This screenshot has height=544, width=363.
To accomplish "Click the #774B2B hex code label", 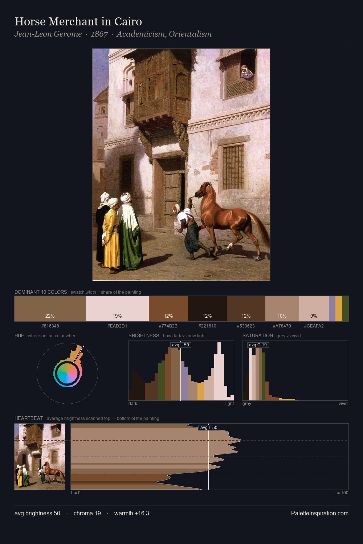I will (168, 326).
